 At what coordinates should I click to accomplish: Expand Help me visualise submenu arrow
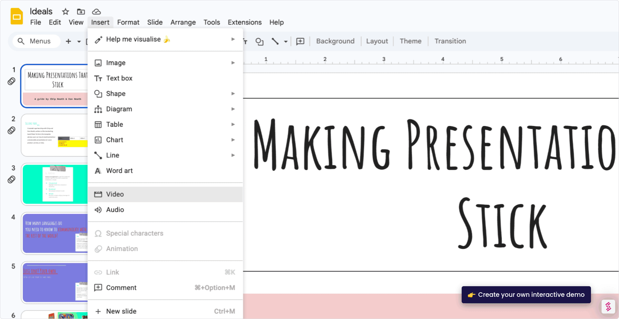[233, 39]
